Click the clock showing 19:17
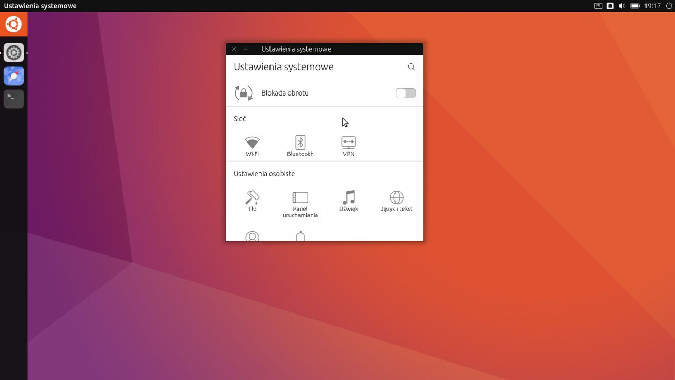 pos(653,6)
